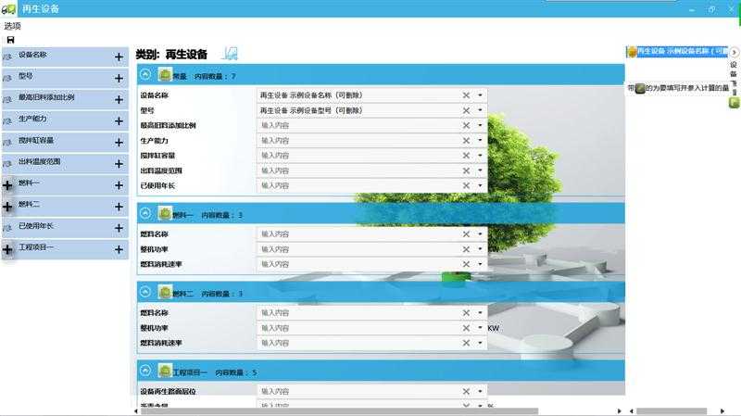Image resolution: width=741 pixels, height=416 pixels.
Task: Open the 整机功率 dropdown arrow next to KW
Action: [x=480, y=328]
